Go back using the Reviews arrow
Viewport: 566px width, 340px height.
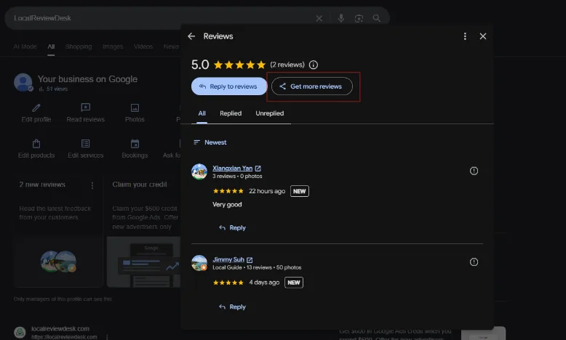pyautogui.click(x=191, y=36)
